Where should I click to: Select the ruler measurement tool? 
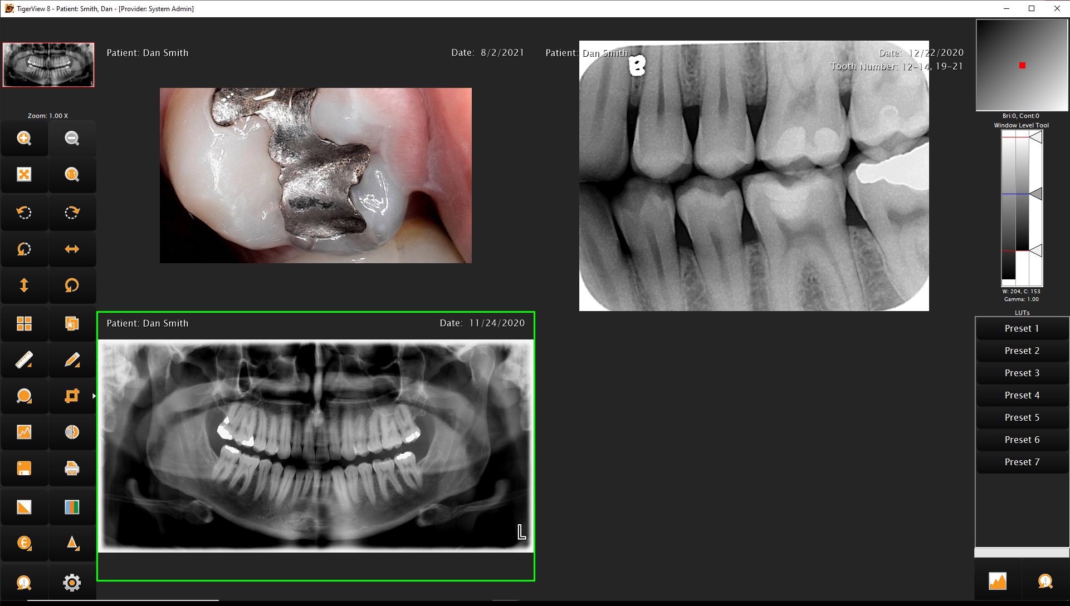click(x=24, y=360)
